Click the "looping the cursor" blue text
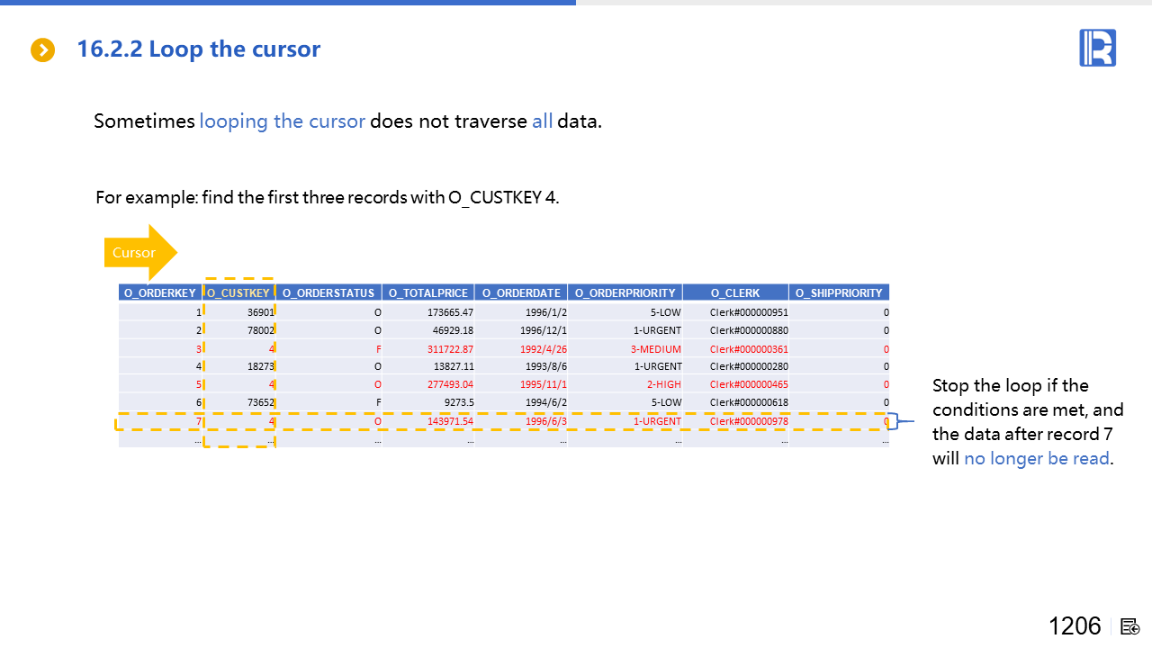The width and height of the screenshot is (1152, 648). [282, 121]
